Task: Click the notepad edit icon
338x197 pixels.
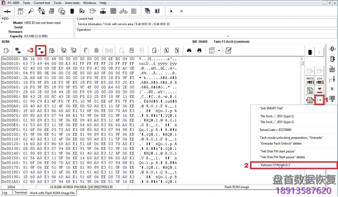Action: tap(228, 50)
